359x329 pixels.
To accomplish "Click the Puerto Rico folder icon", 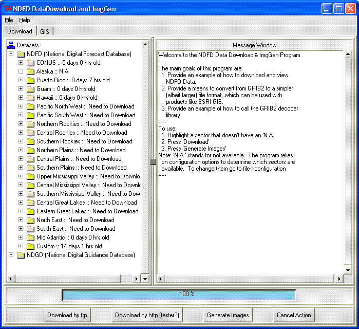I will [30, 80].
